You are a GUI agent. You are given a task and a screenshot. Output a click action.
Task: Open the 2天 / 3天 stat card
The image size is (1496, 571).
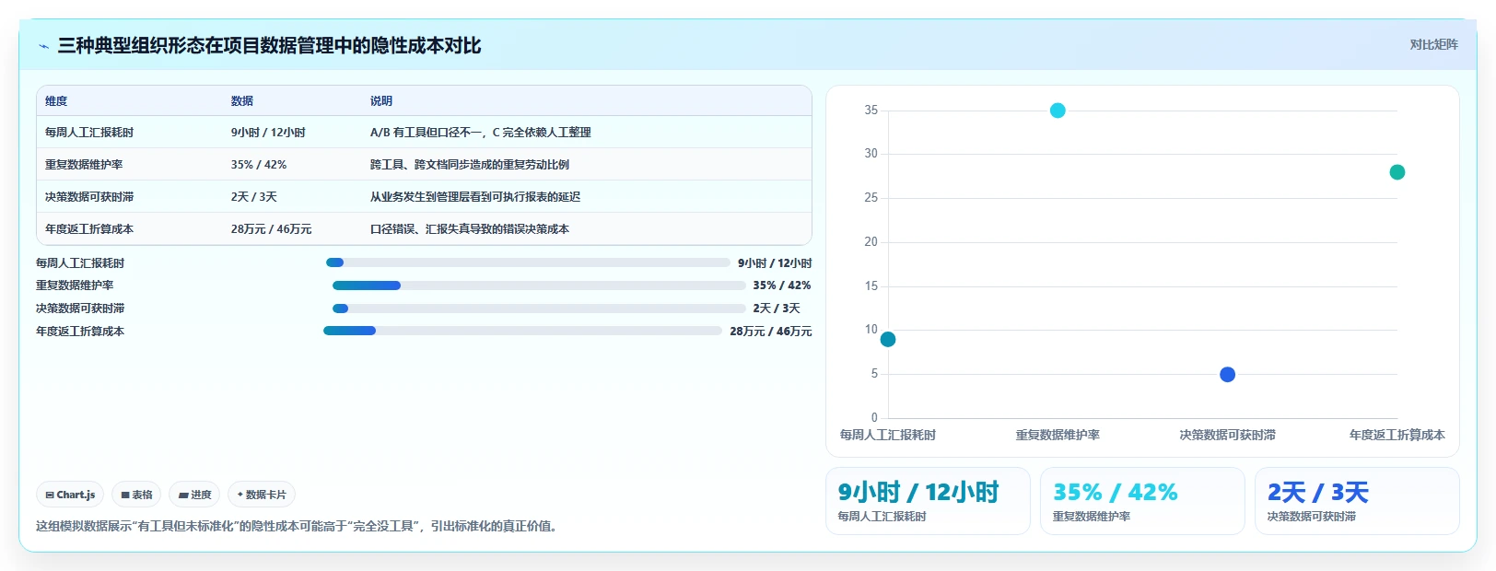(x=1357, y=501)
